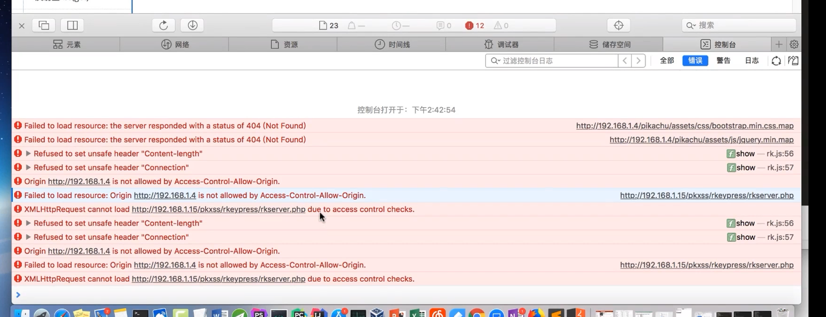
Task: Click error icon of bootstrap.min.css.map row
Action: pos(18,126)
